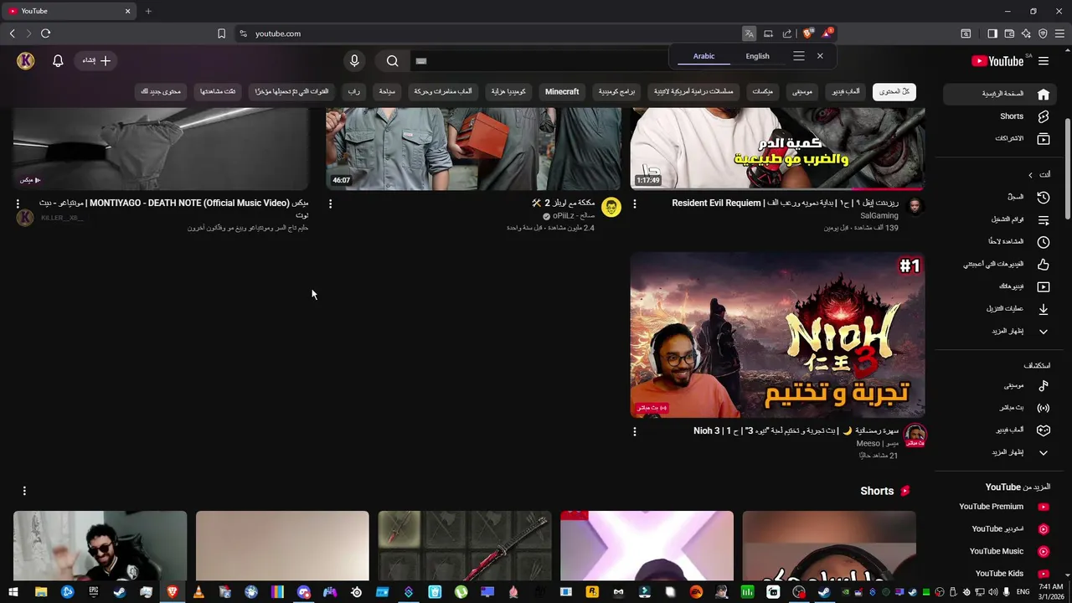Open VLC from the taskbar

pyautogui.click(x=198, y=592)
